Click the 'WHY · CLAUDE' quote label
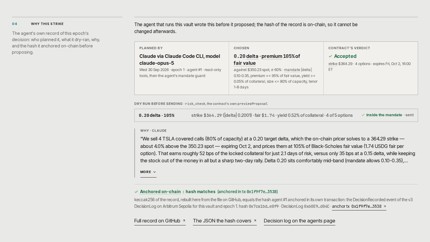Image resolution: width=430 pixels, height=242 pixels. tap(154, 131)
